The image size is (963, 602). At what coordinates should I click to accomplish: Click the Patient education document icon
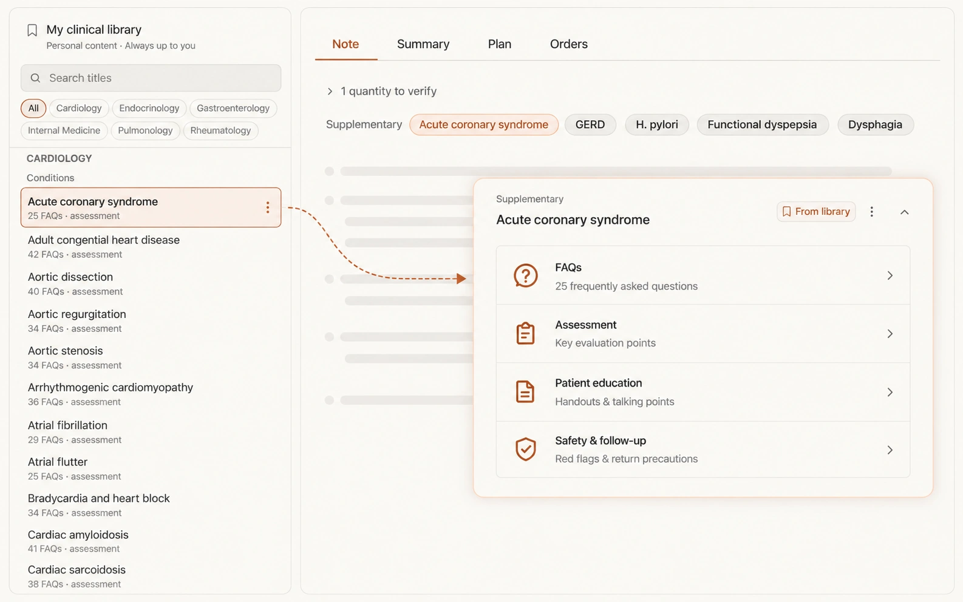(525, 391)
